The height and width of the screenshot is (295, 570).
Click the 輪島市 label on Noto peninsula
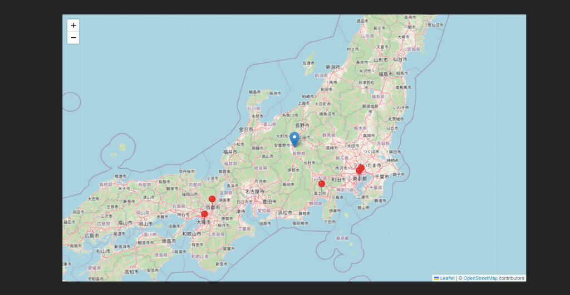click(x=254, y=92)
